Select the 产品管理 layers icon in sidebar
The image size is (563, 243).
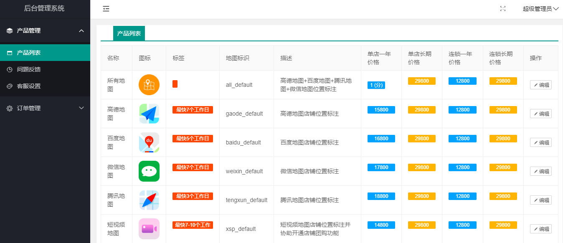[x=9, y=30]
